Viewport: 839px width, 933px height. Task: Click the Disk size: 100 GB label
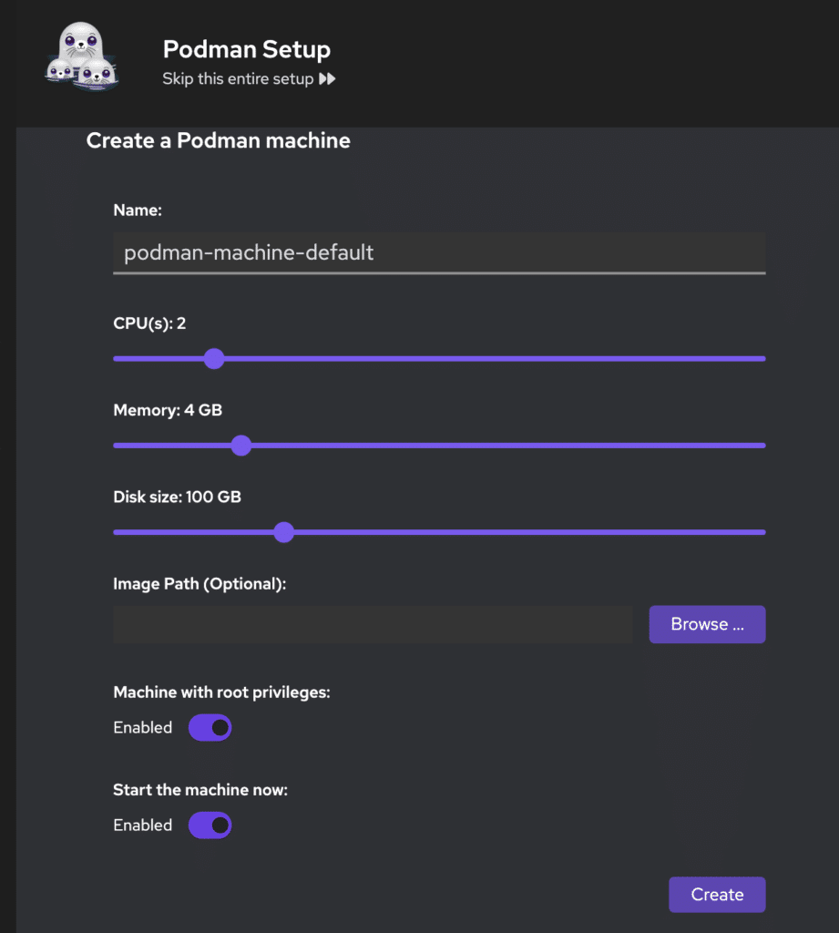(177, 497)
